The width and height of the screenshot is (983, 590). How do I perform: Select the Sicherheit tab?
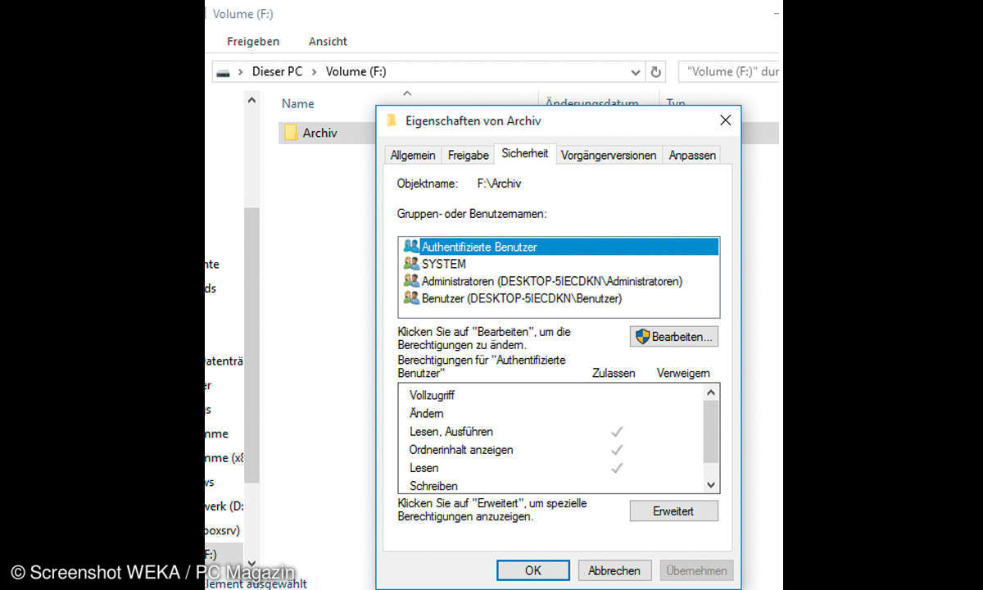525,153
